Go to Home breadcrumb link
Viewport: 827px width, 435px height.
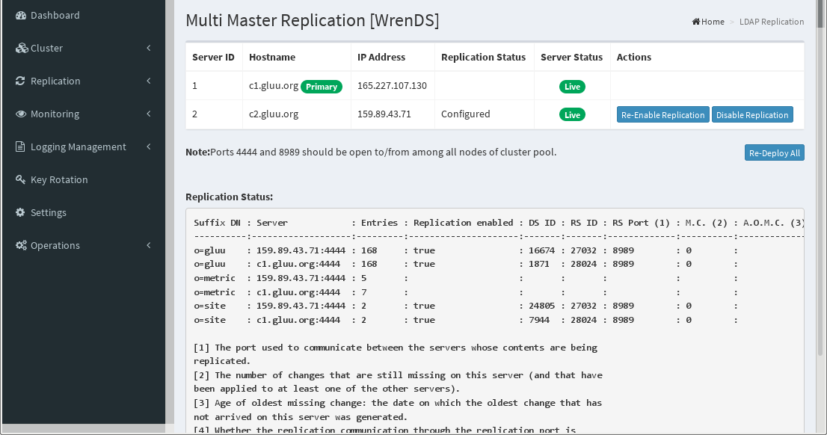[708, 22]
